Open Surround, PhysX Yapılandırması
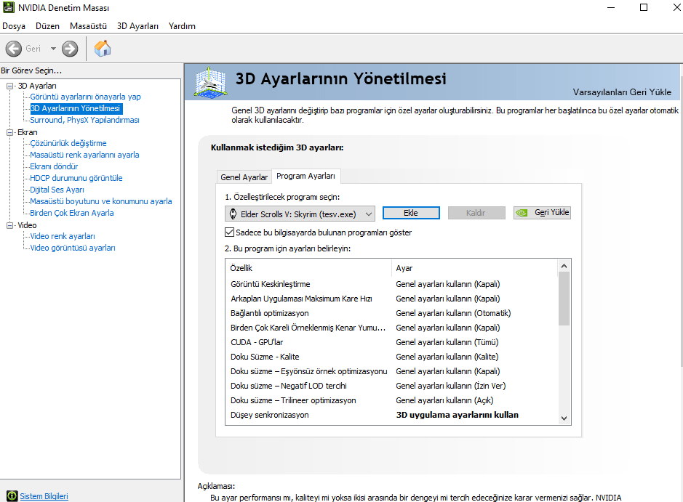 point(84,120)
